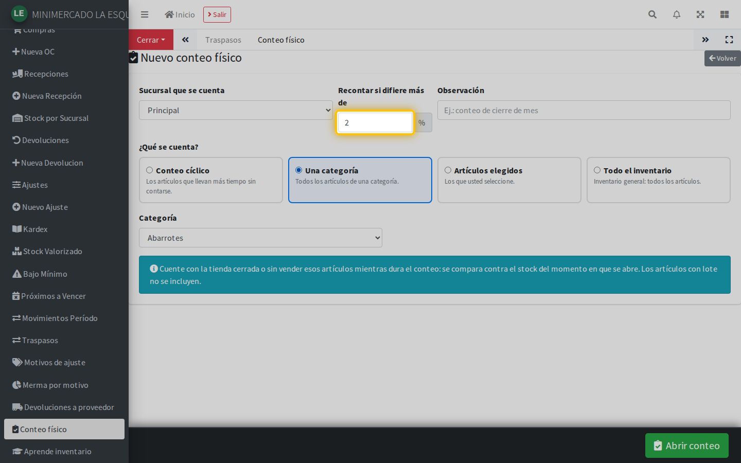Open the notifications bell
This screenshot has height=463, width=741.
point(676,14)
